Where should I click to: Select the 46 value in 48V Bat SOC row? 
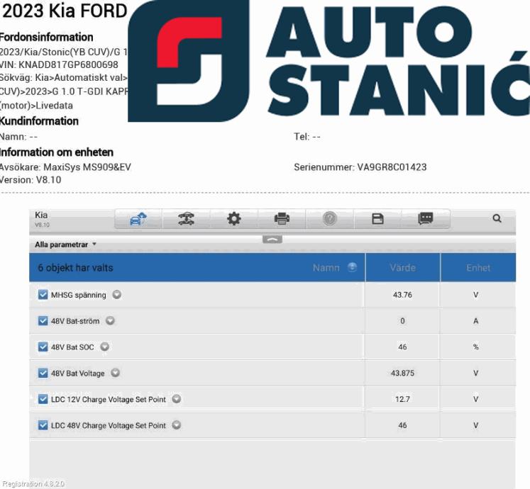(x=402, y=347)
